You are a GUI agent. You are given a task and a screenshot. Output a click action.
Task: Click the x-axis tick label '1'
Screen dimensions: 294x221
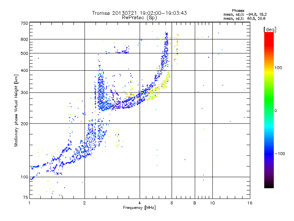pos(29,203)
